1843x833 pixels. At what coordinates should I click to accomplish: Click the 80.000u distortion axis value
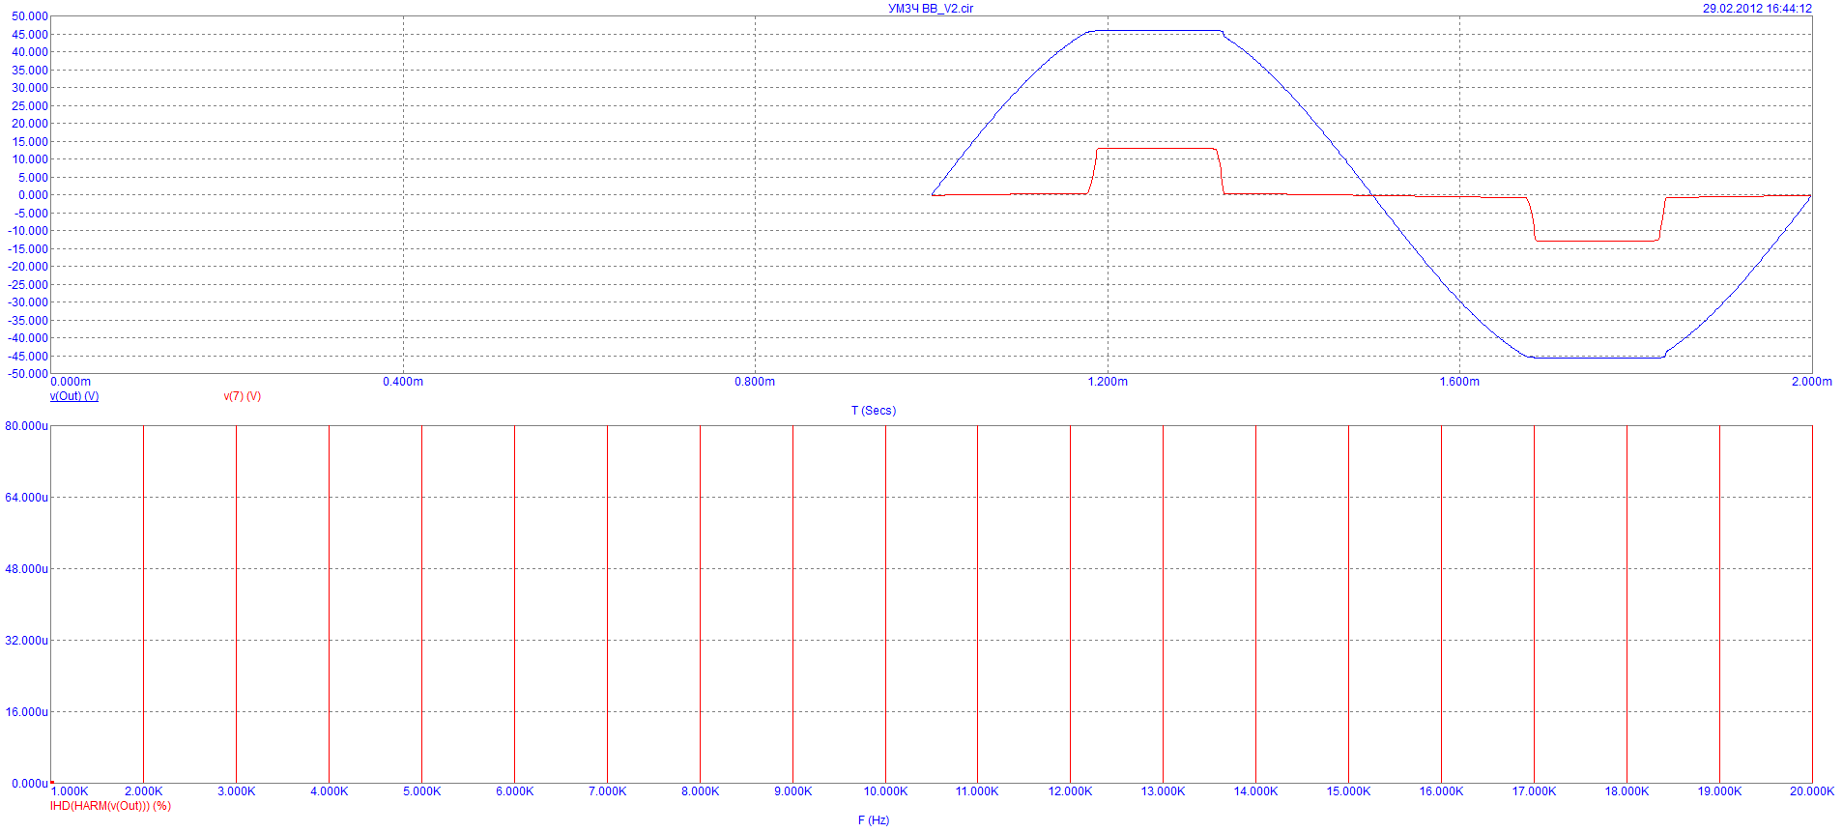[x=27, y=426]
